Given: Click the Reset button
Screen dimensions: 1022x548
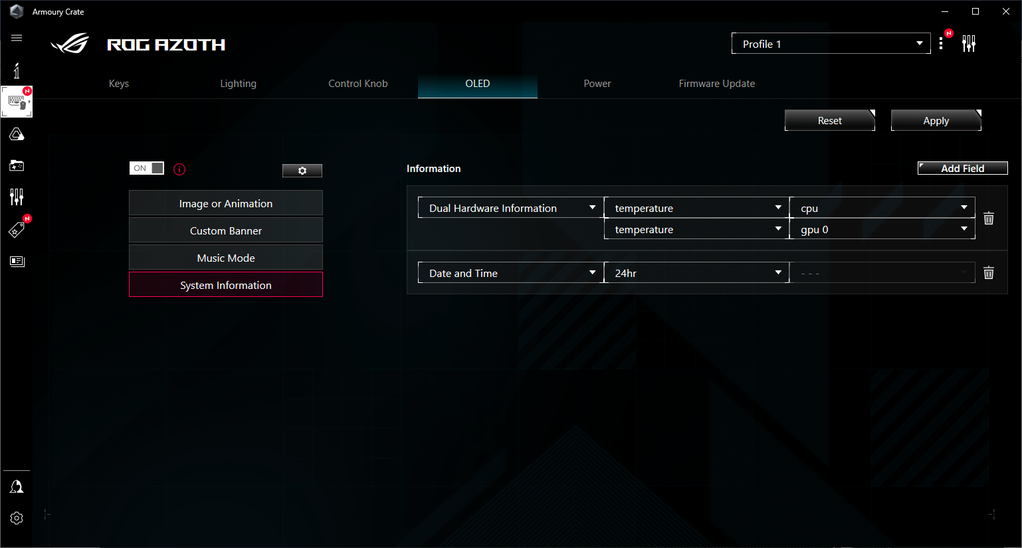Looking at the screenshot, I should coord(830,120).
